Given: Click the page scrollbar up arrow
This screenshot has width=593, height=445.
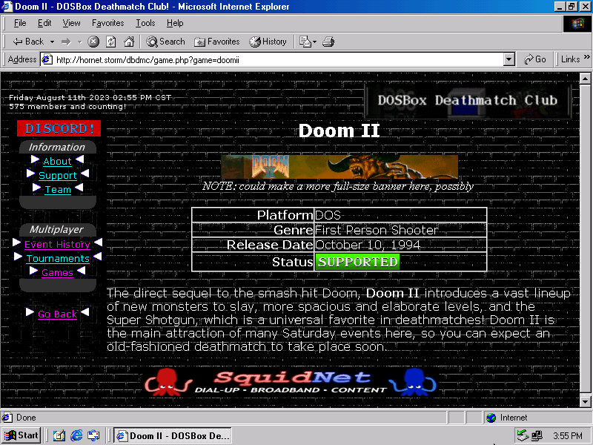Looking at the screenshot, I should (585, 79).
